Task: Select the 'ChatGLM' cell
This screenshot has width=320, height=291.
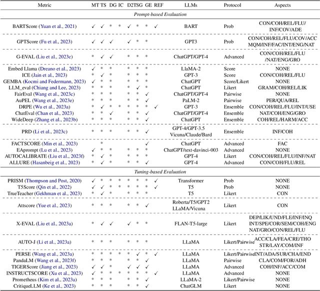Action: (x=191, y=286)
